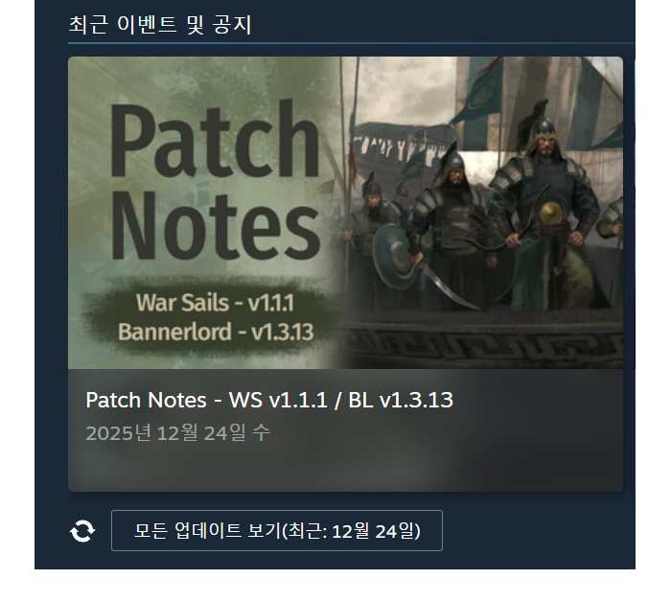Open the Patch Notes WS v1.1.1 title
The image size is (671, 602).
[x=269, y=400]
